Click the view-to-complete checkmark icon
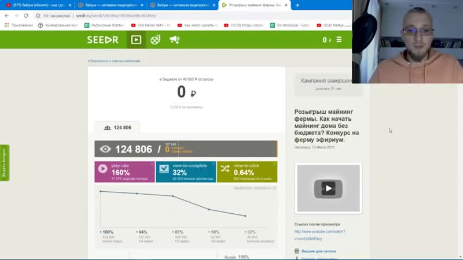Viewport: 463px width, 260px height. click(x=164, y=169)
